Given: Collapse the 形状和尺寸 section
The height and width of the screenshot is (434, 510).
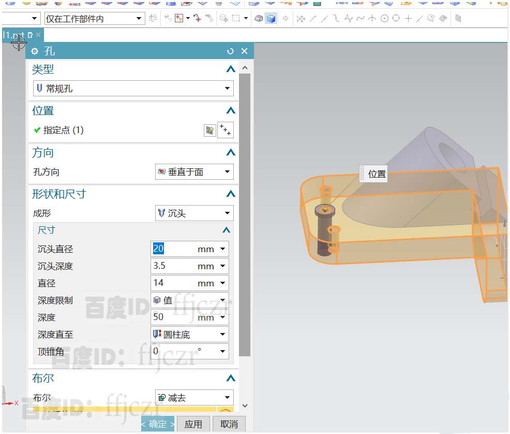Looking at the screenshot, I should click(x=231, y=194).
